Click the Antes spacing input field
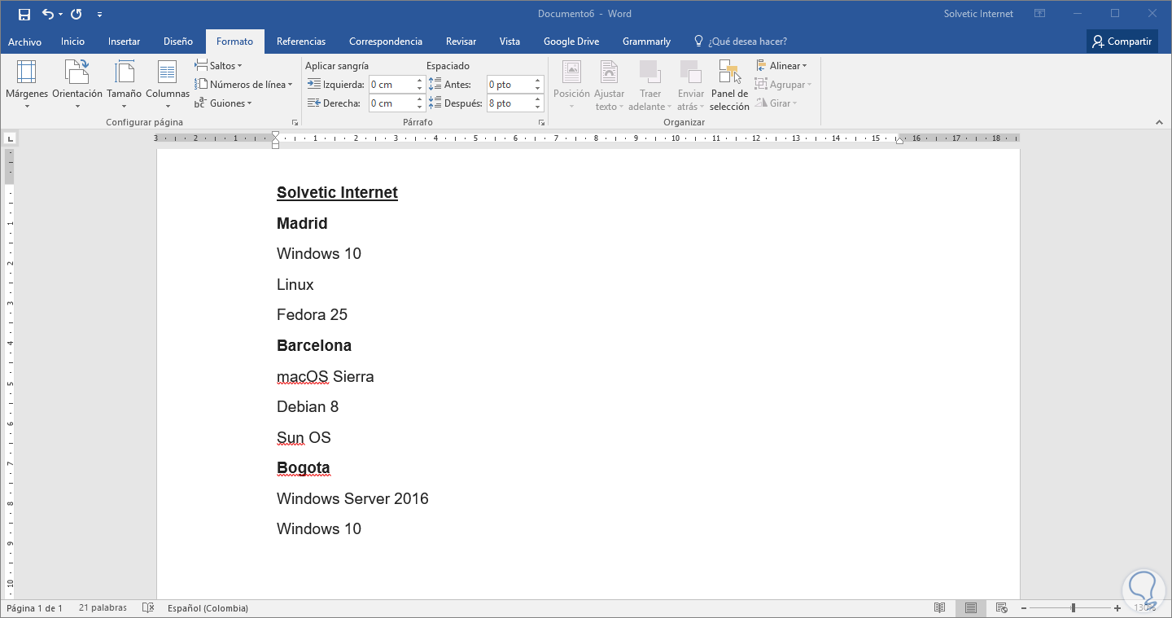The width and height of the screenshot is (1172, 618). pyautogui.click(x=510, y=85)
